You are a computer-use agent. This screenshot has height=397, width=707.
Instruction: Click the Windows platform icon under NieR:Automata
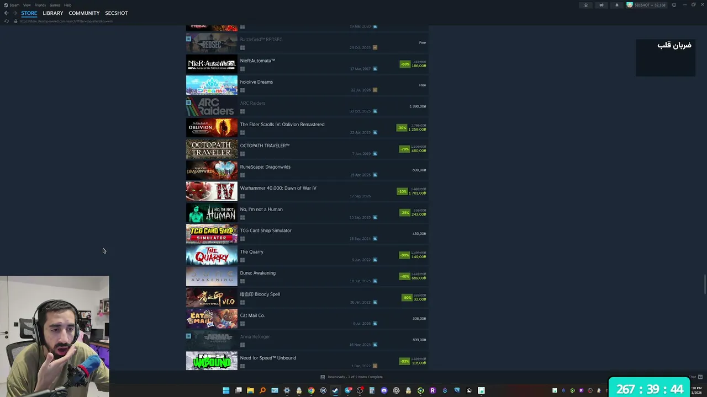(x=242, y=69)
